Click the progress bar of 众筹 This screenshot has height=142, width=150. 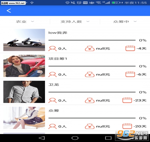click(x=92, y=118)
